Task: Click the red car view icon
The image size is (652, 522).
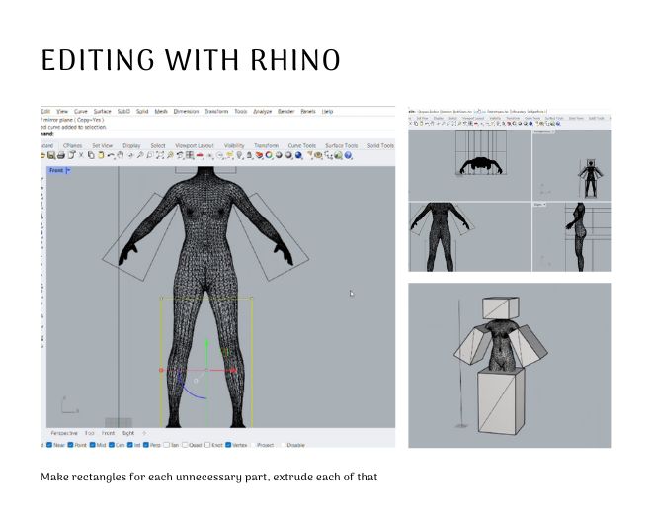Action: tap(200, 155)
